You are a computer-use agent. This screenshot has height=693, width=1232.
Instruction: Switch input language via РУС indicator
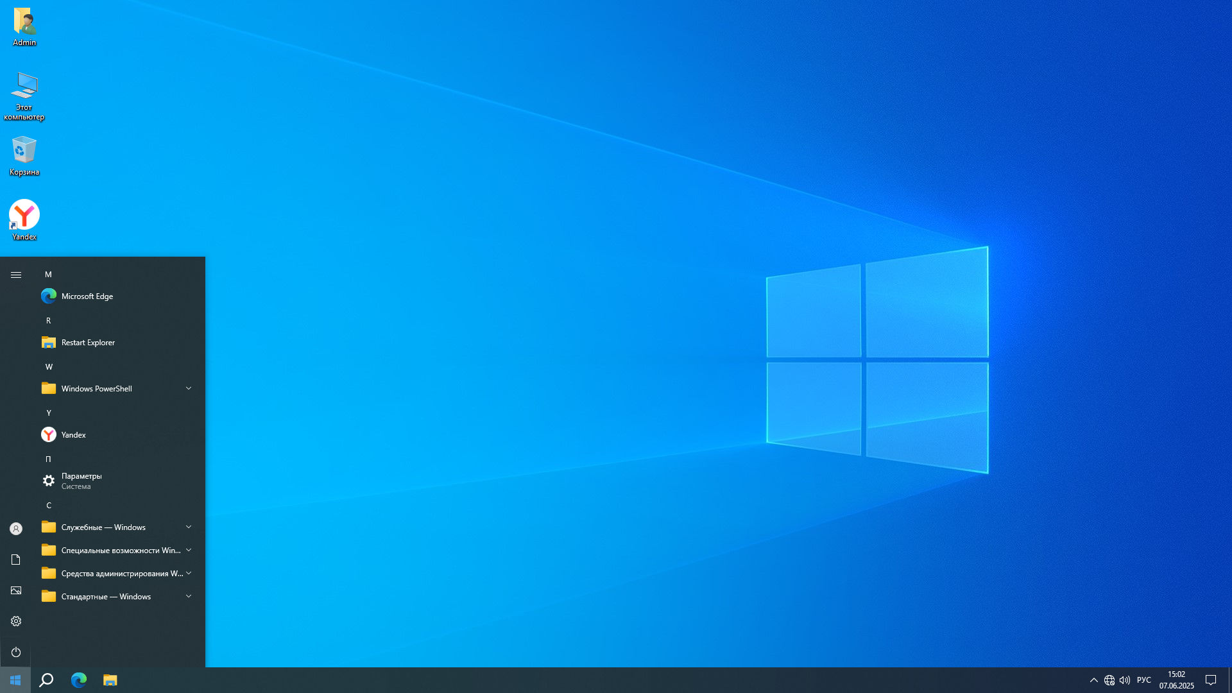[1143, 680]
